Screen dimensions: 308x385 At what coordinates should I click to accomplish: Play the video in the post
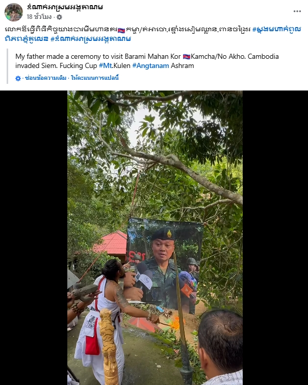point(155,238)
